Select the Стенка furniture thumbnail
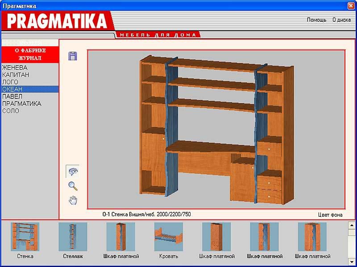The width and height of the screenshot is (357, 267). 25,237
